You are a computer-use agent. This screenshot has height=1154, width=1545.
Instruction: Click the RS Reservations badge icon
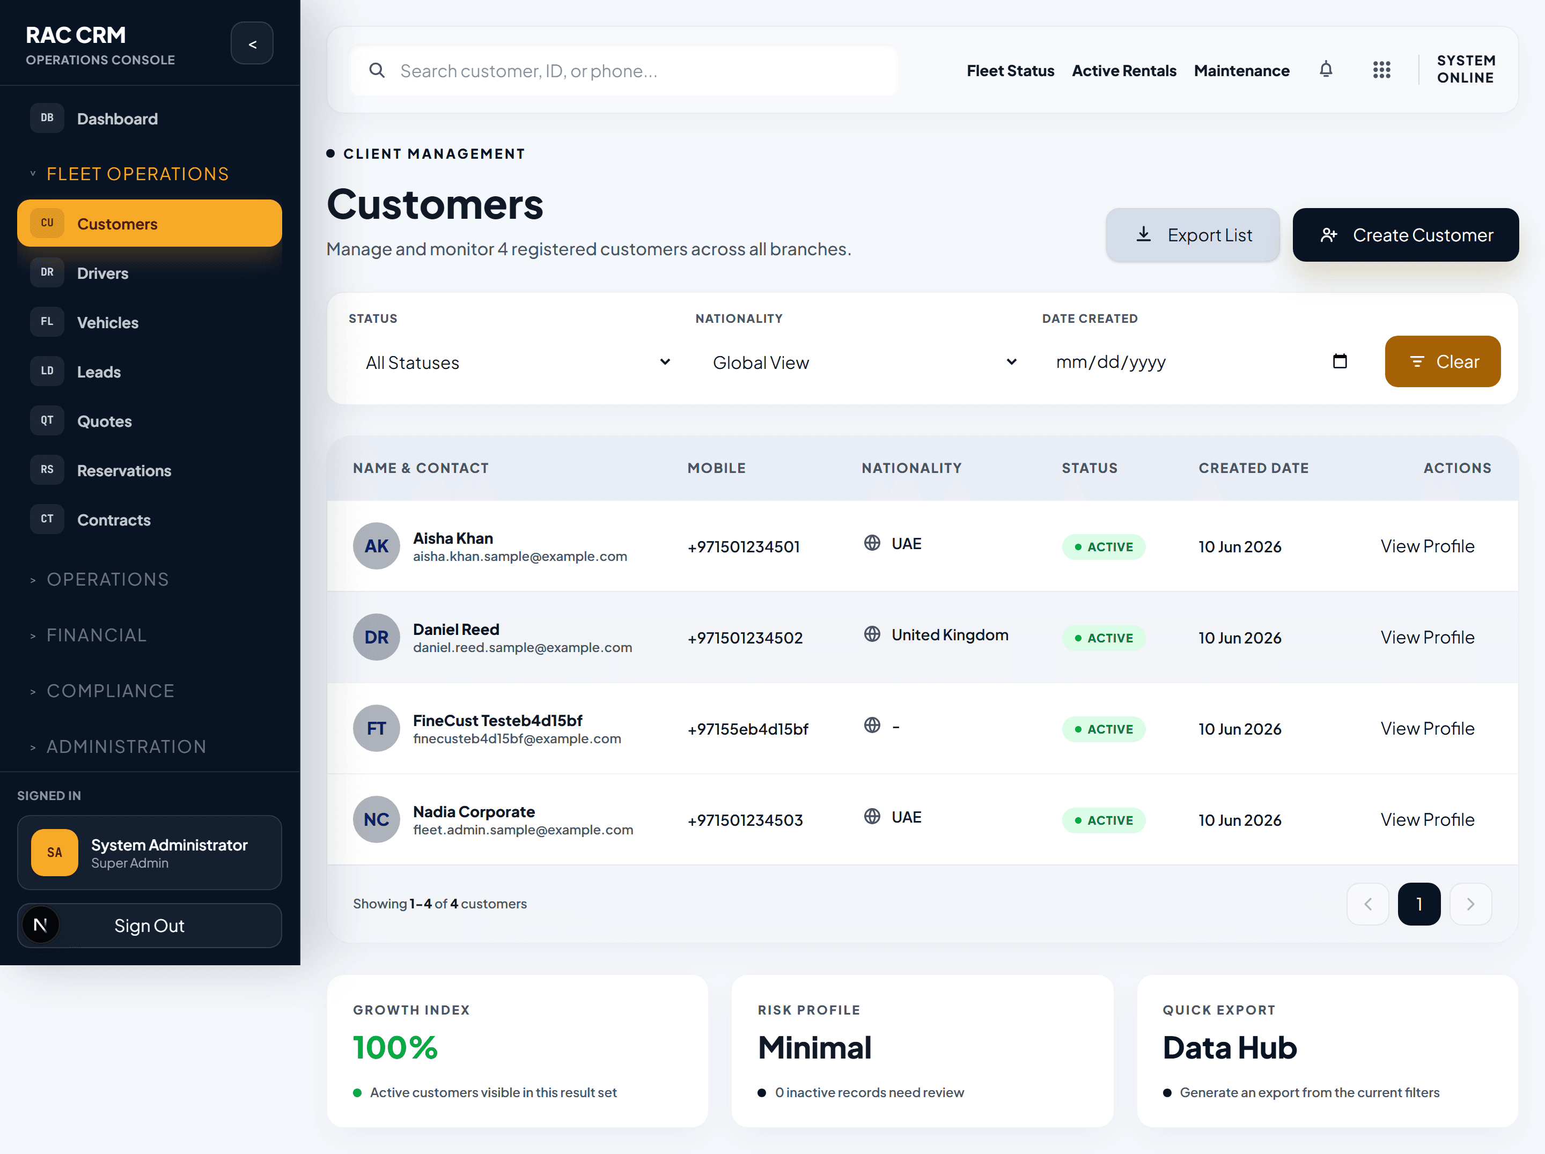[47, 470]
